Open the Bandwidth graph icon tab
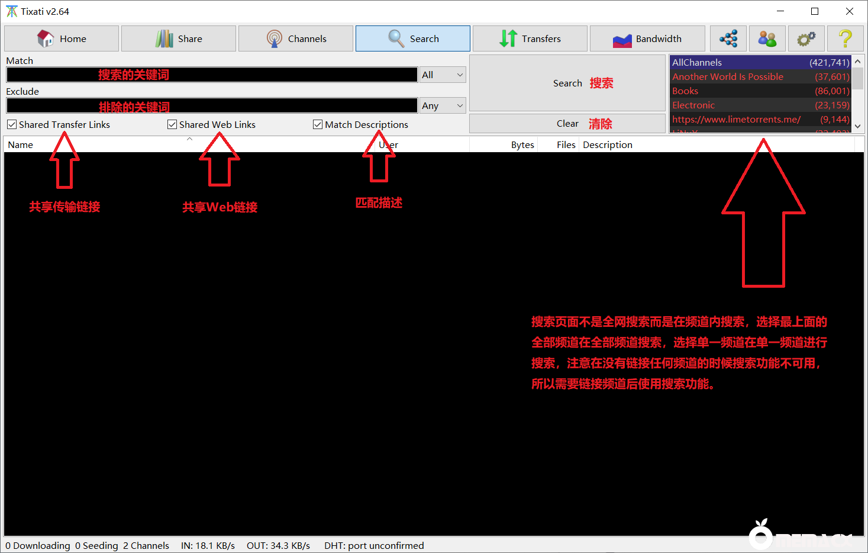The height and width of the screenshot is (553, 868). point(647,38)
